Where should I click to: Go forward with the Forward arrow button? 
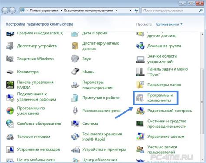(x=13, y=10)
